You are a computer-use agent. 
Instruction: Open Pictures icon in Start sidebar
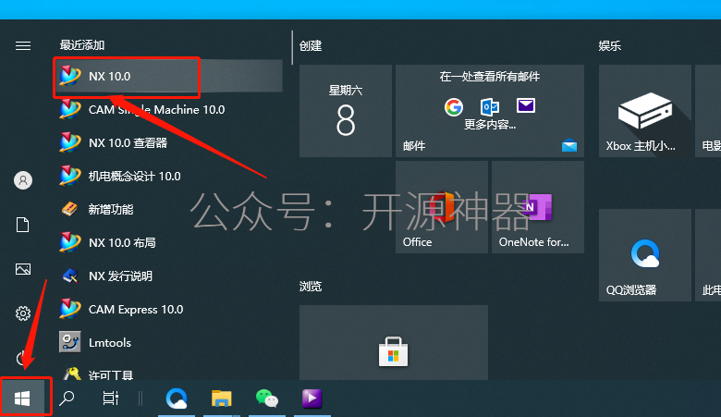click(x=23, y=269)
